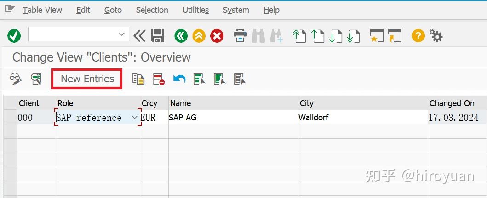Click the Copy As icon
This screenshot has width=487, height=198.
[138, 79]
